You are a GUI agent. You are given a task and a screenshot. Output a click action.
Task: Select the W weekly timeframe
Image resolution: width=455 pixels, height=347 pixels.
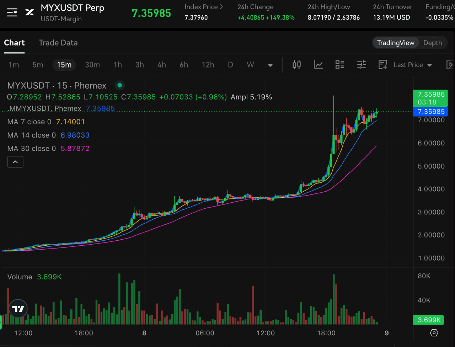coord(250,65)
